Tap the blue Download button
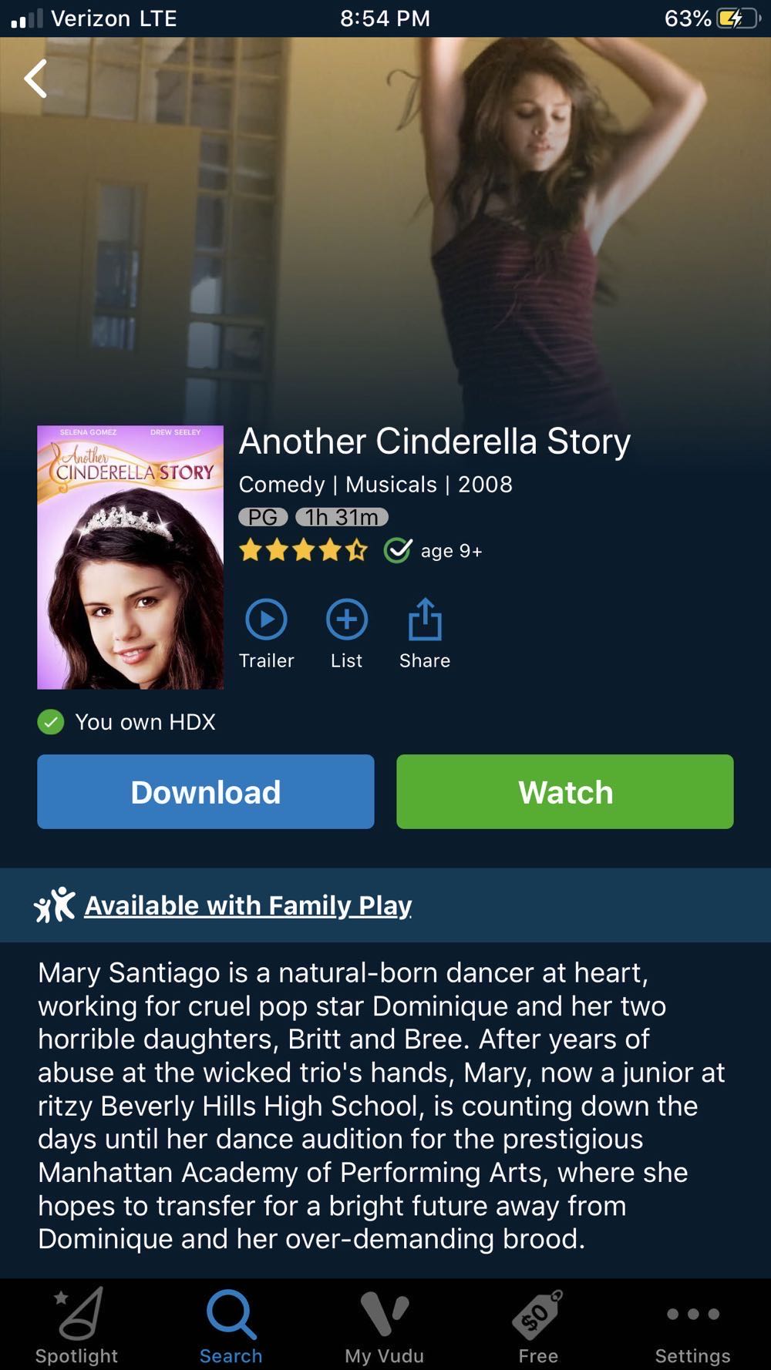This screenshot has width=771, height=1370. [x=206, y=792]
